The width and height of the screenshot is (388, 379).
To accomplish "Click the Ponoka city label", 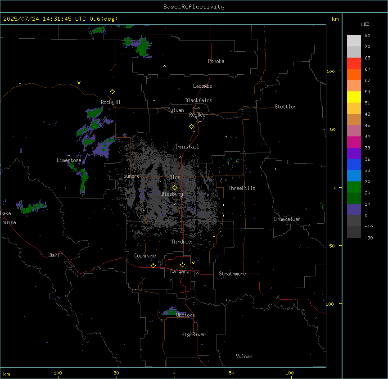I will click(x=216, y=61).
